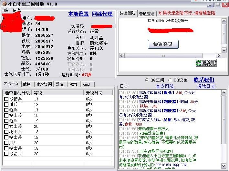229x171 pixels.
Task: Check the level 17 弓箭兵 checkbox
Action: coord(6,99)
